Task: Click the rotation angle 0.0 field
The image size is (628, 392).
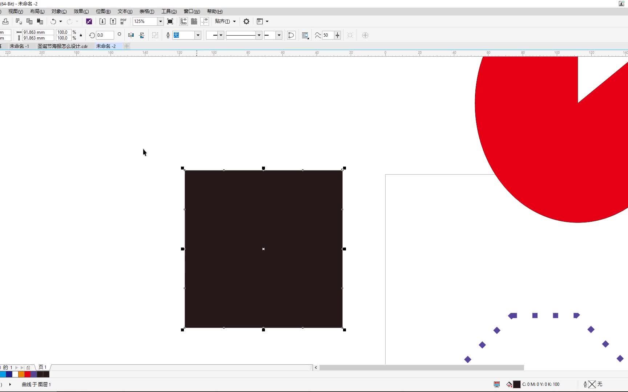Action: point(105,35)
